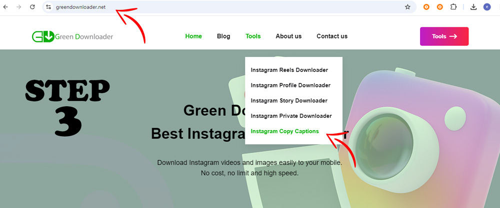Viewport: 500px width, 208px height.
Task: Bookmark this page with star icon
Action: pyautogui.click(x=407, y=7)
